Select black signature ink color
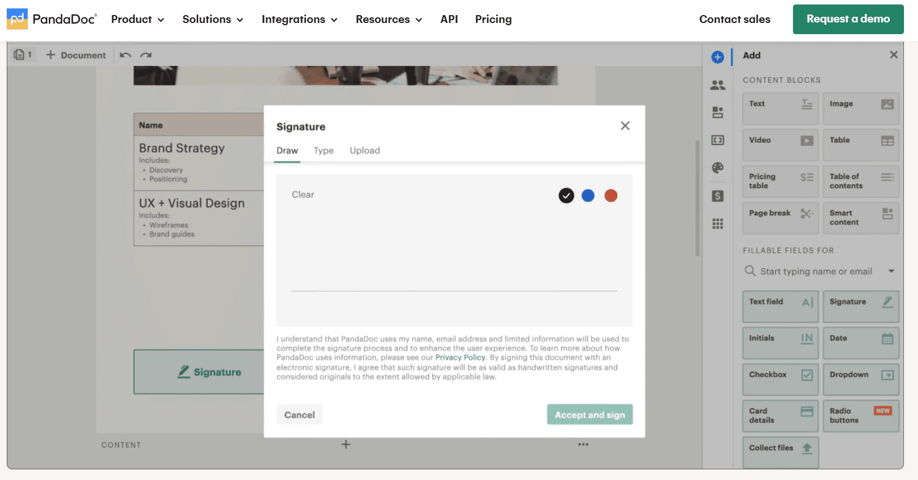This screenshot has width=918, height=480. click(566, 195)
